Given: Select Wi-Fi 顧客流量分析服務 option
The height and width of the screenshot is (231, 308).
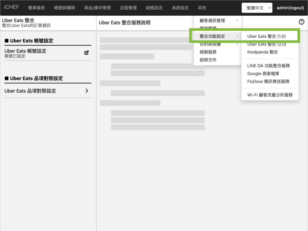Looking at the screenshot, I should tap(270, 95).
